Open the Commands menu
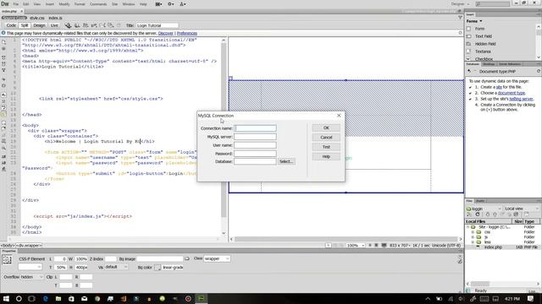Viewport: 542px width, 304px height. 98,4
